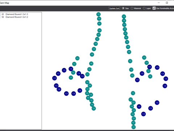Click the teal gem at the top of the left loop
174x131 pixels.
(x=77, y=58)
